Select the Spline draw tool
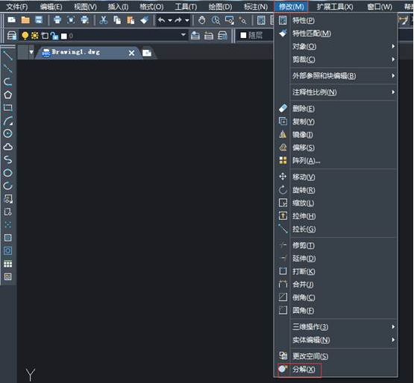 7,159
